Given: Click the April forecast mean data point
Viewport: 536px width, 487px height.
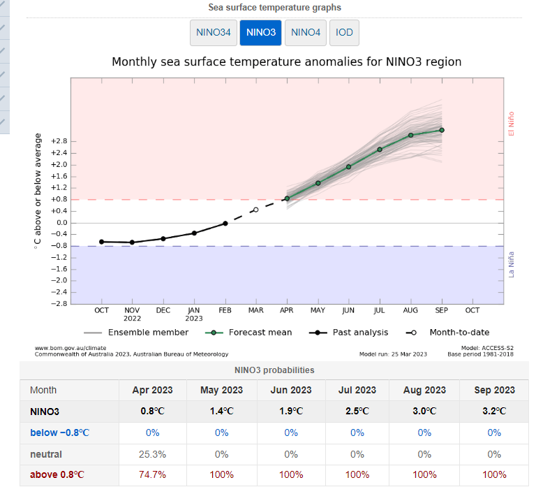Looking at the screenshot, I should tap(287, 198).
